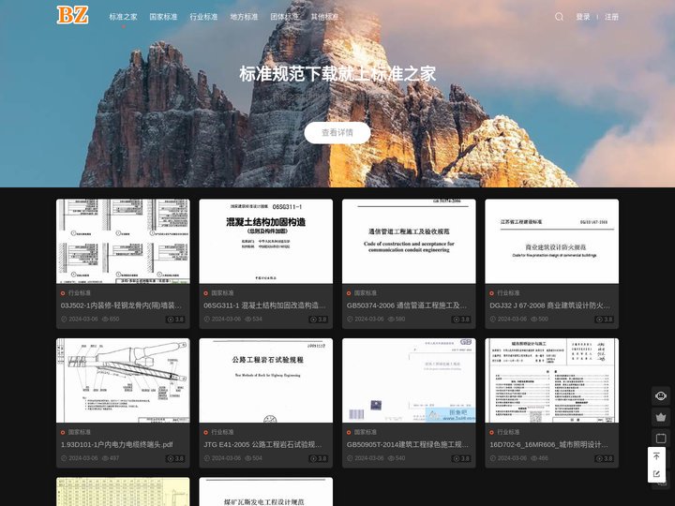Click the 混凝土结构加固构造 cover thumbnail
Screen dimensions: 675x506
[x=266, y=242]
